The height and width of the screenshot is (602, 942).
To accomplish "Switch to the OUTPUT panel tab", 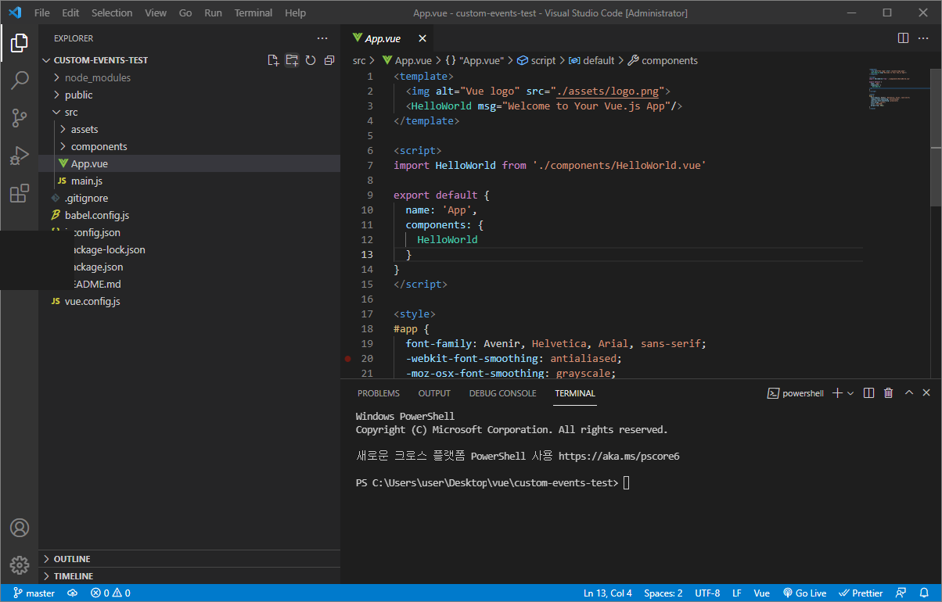I will click(434, 393).
